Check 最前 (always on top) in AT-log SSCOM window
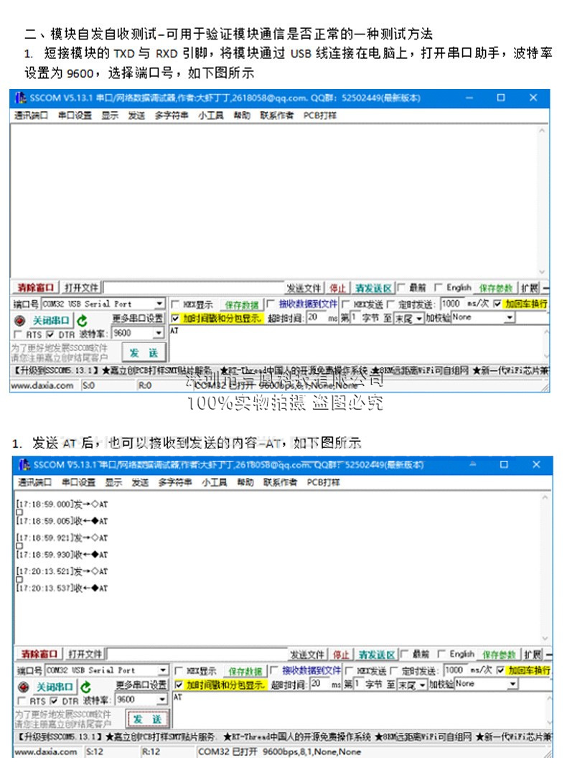This screenshot has height=765, width=567. pyautogui.click(x=405, y=654)
